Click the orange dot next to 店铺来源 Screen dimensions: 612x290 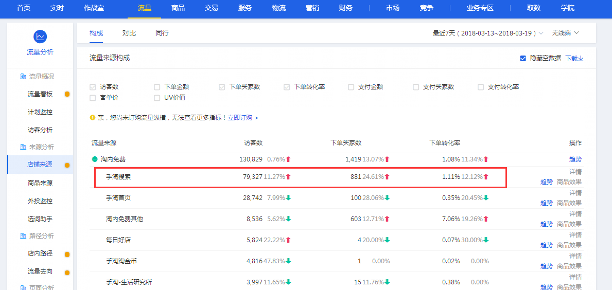coord(67,165)
